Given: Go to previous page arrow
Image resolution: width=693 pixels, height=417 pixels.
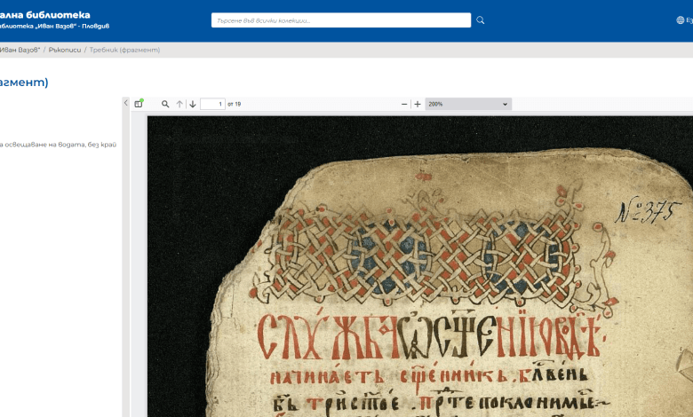Looking at the screenshot, I should [x=179, y=104].
